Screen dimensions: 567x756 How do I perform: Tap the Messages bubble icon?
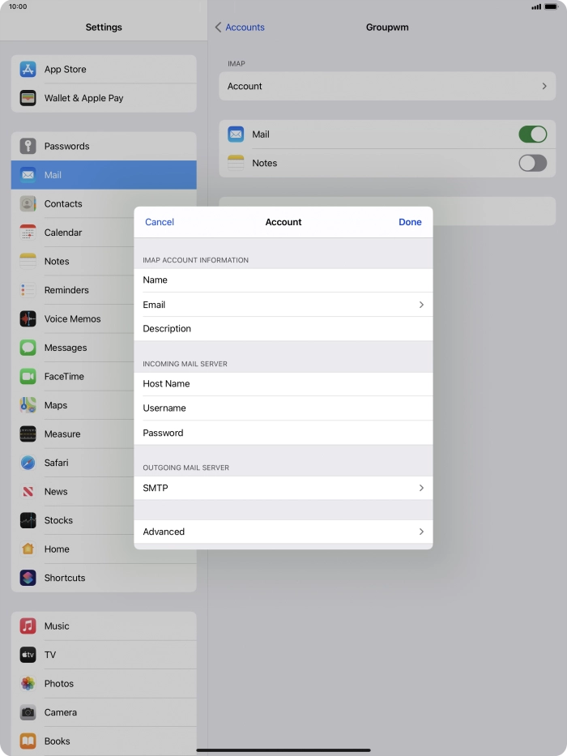(x=28, y=348)
